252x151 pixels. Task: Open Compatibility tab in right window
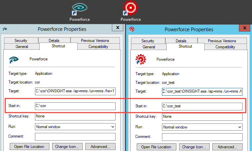(x=225, y=47)
